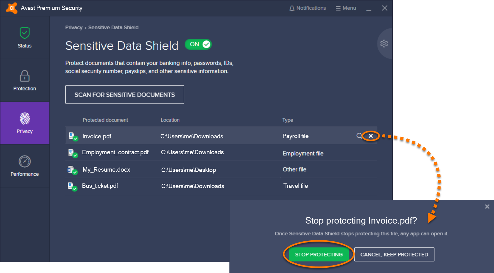
Task: Click the My_Resume.docx Word file icon
Action: [x=72, y=170]
